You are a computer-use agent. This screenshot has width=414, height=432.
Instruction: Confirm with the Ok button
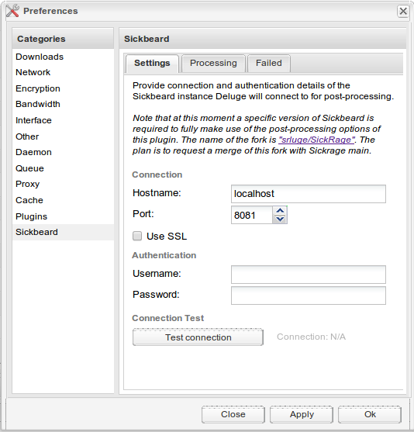[x=370, y=414]
